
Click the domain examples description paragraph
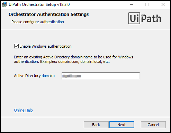pyautogui.click(x=73, y=59)
